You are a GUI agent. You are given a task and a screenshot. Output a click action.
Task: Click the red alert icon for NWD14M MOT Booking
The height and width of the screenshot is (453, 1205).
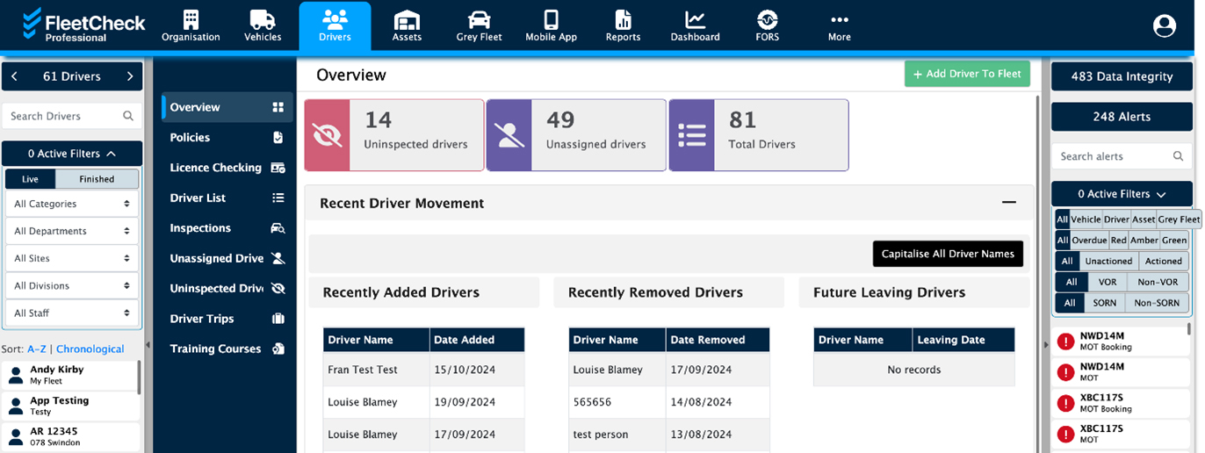click(x=1066, y=342)
